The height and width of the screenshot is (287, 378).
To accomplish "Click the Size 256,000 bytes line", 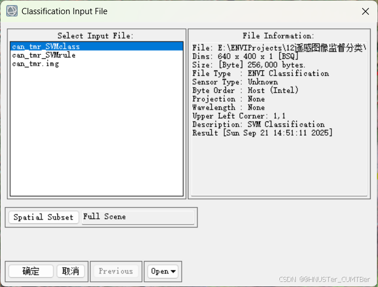I will (x=249, y=65).
